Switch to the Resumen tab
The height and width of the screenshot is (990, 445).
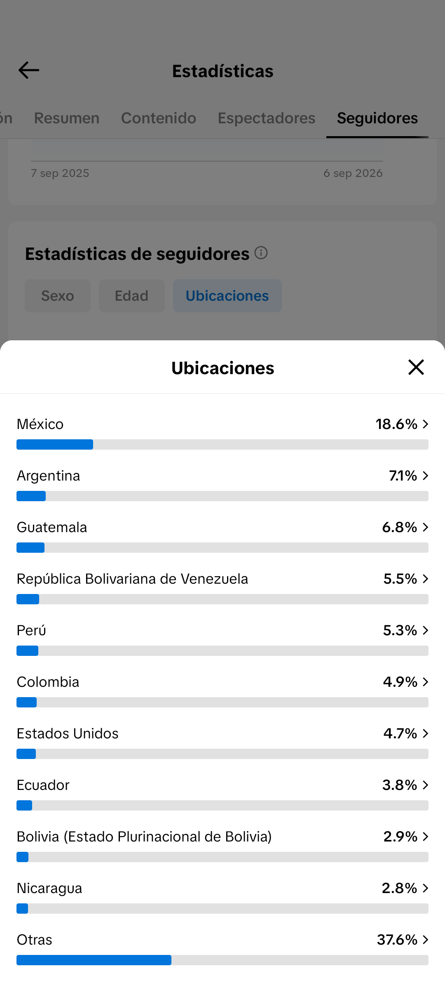tap(67, 118)
